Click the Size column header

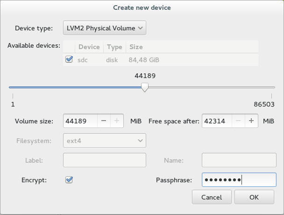point(136,47)
